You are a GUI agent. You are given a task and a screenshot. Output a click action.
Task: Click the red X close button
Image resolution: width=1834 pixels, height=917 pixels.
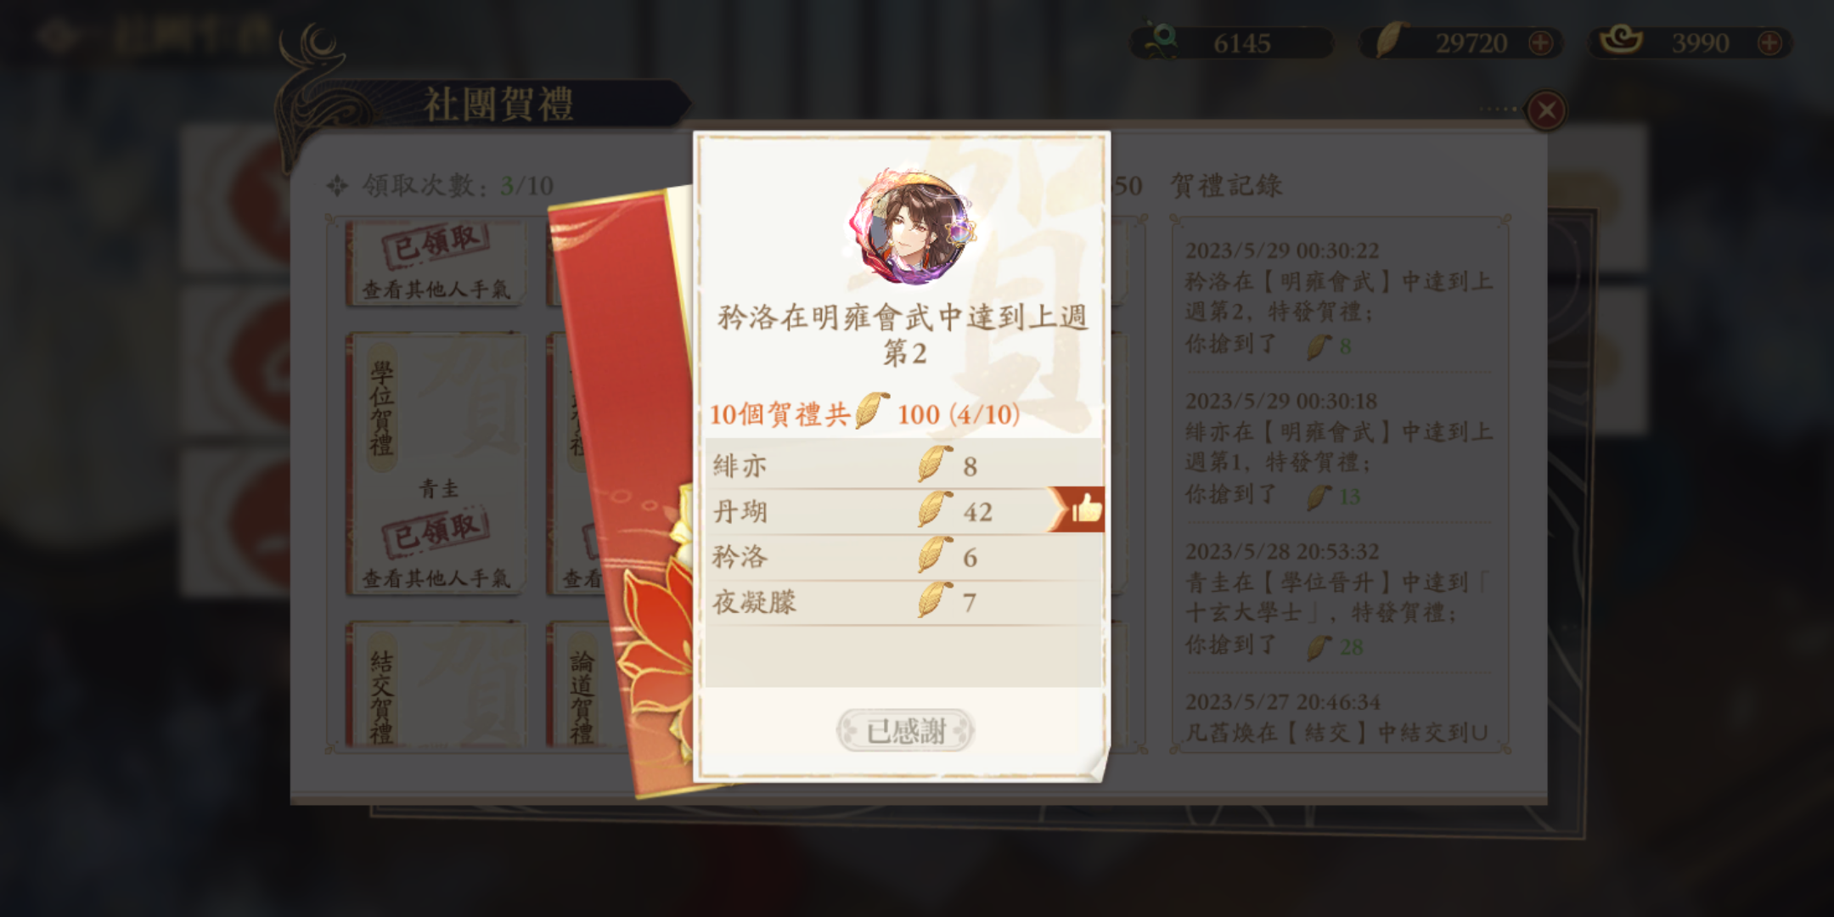click(x=1546, y=110)
